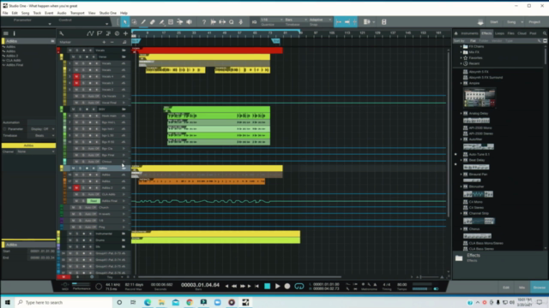Click the record button in transport
This screenshot has width=549, height=308.
point(287,286)
